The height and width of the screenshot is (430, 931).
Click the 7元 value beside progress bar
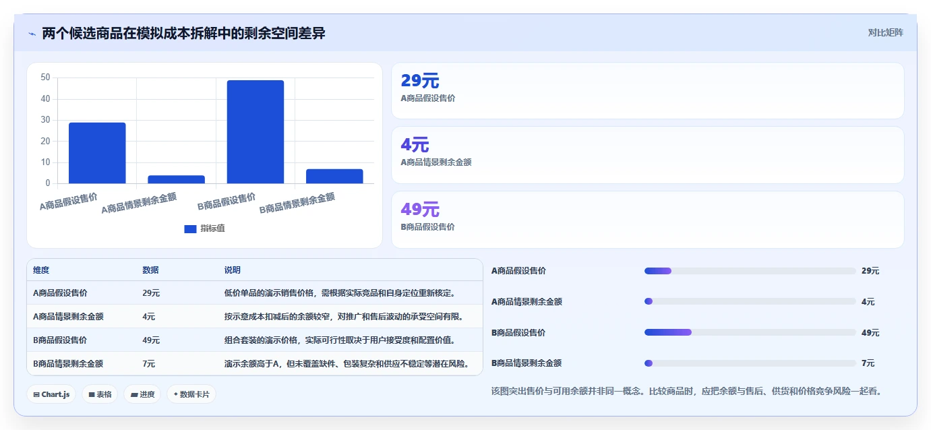coord(868,363)
